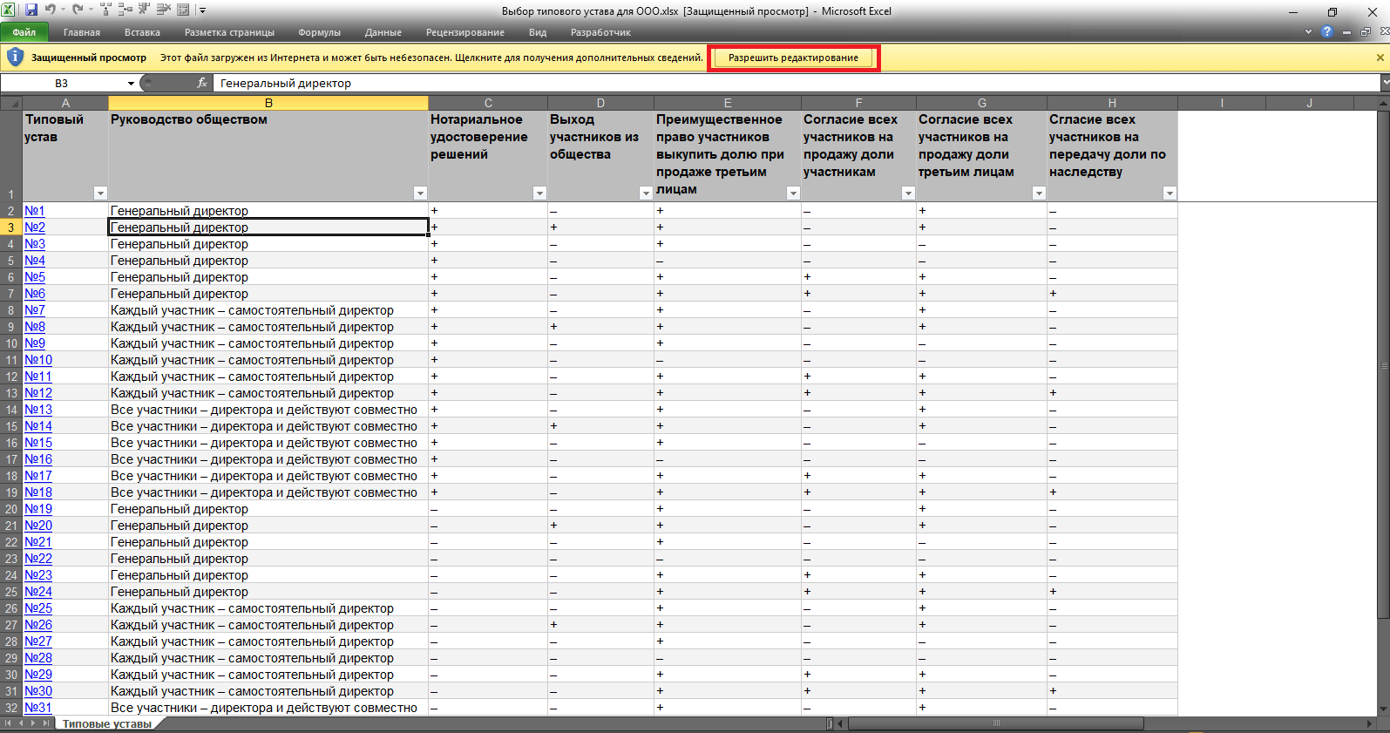This screenshot has width=1390, height=733.
Task: Switch to the Вид ribbon tab
Action: tap(538, 32)
